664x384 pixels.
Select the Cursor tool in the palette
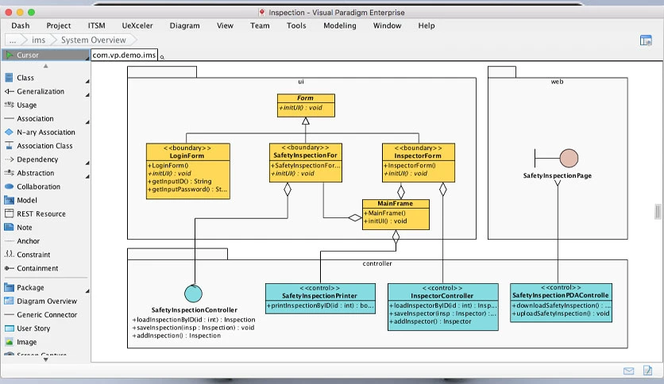click(x=44, y=55)
